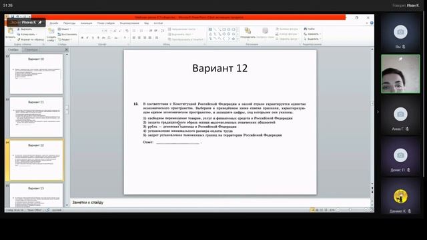
Task: Select the Text Box shape in gallery
Action: pos(211,29)
